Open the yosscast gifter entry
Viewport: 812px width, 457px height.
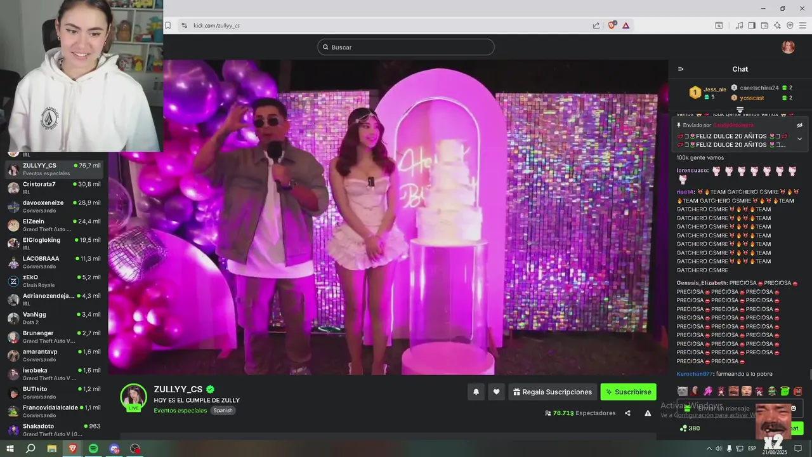click(761, 98)
